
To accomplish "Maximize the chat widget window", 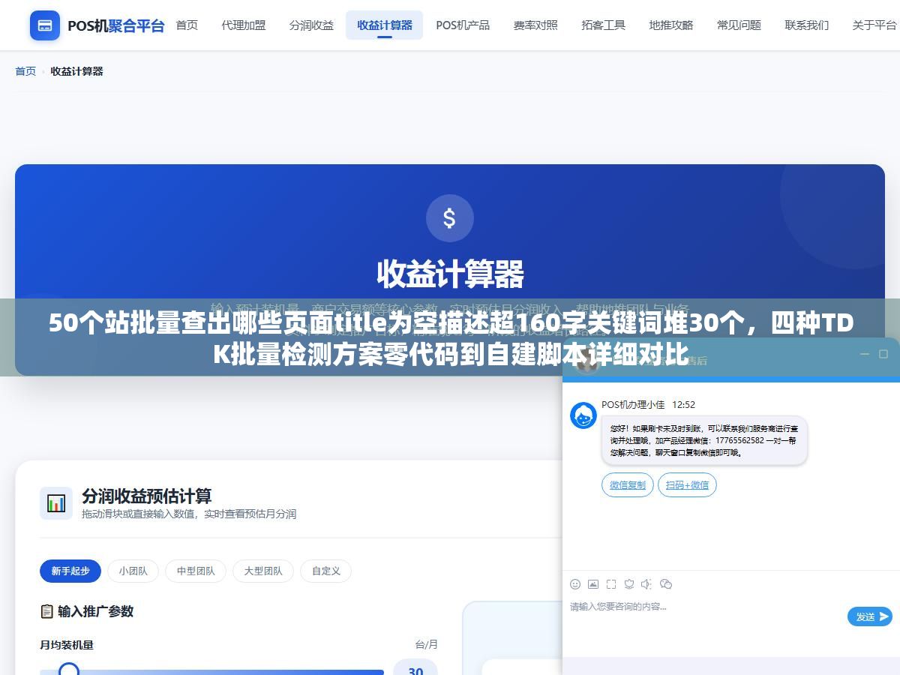I will click(x=883, y=354).
